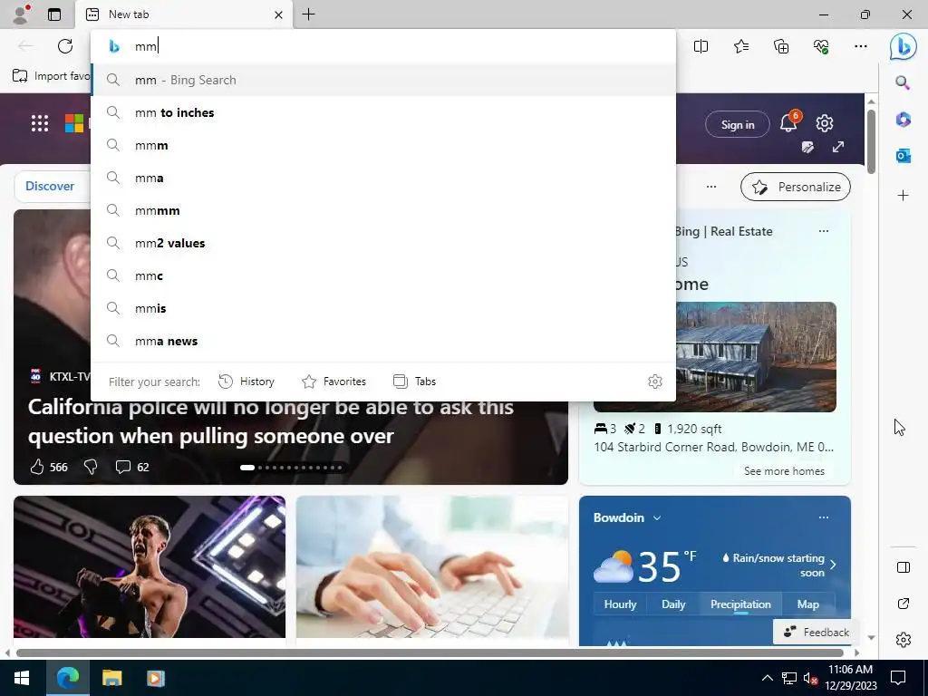Open File Explorer from taskbar
The height and width of the screenshot is (696, 928).
pos(111,678)
